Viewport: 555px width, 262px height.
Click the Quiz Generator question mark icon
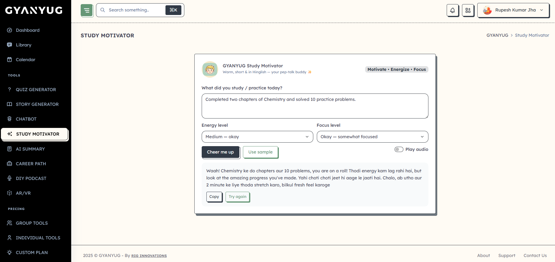click(x=9, y=89)
